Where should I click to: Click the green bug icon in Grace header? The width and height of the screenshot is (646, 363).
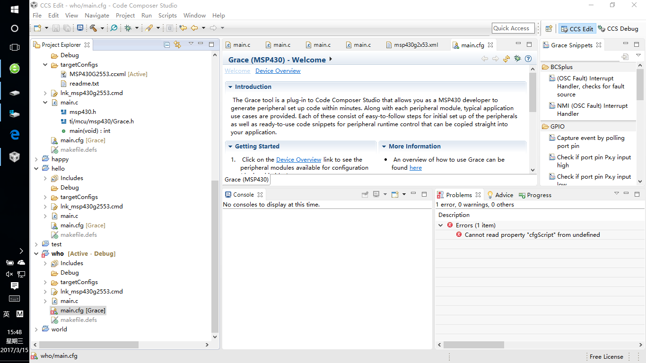[x=517, y=59]
